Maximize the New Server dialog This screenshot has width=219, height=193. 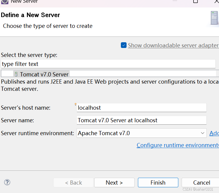click(195, 1)
